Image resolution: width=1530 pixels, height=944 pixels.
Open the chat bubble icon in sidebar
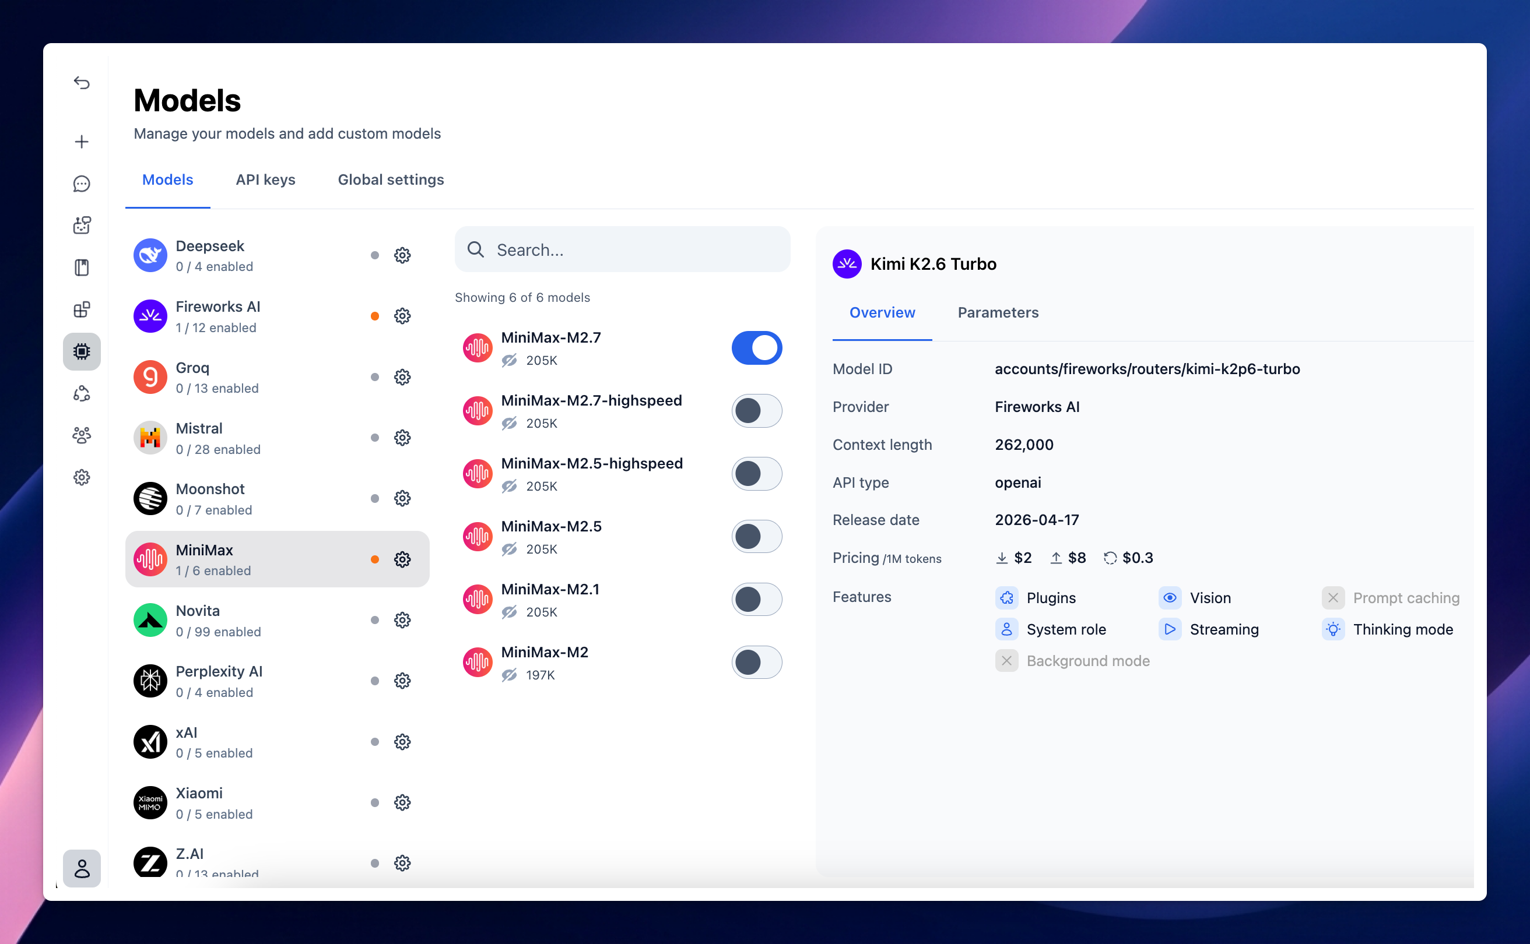(x=82, y=184)
